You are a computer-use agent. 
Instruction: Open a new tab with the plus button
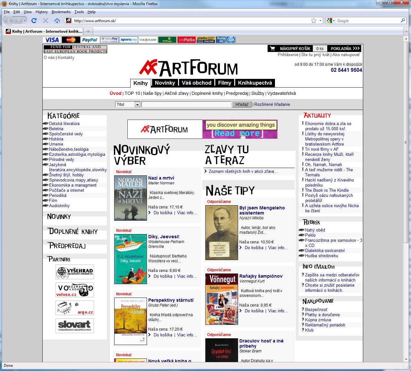(88, 31)
